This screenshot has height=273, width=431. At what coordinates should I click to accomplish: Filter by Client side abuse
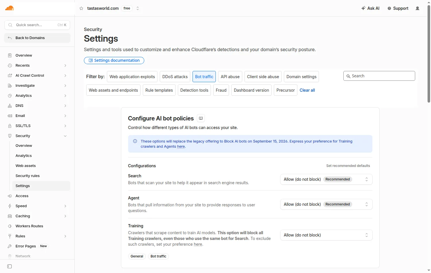tap(263, 77)
